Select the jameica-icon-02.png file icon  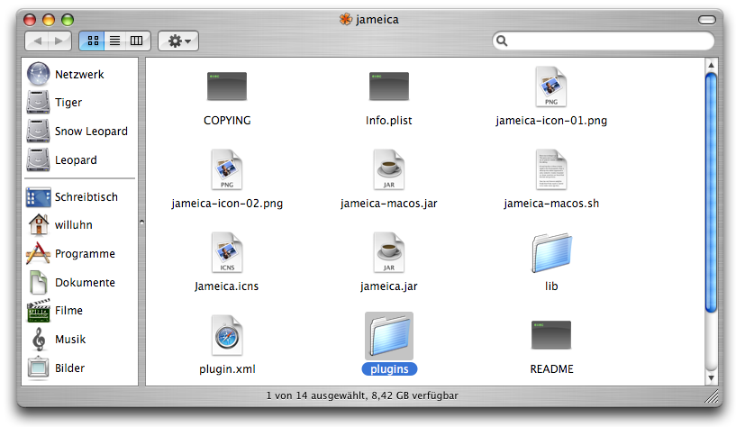(227, 169)
